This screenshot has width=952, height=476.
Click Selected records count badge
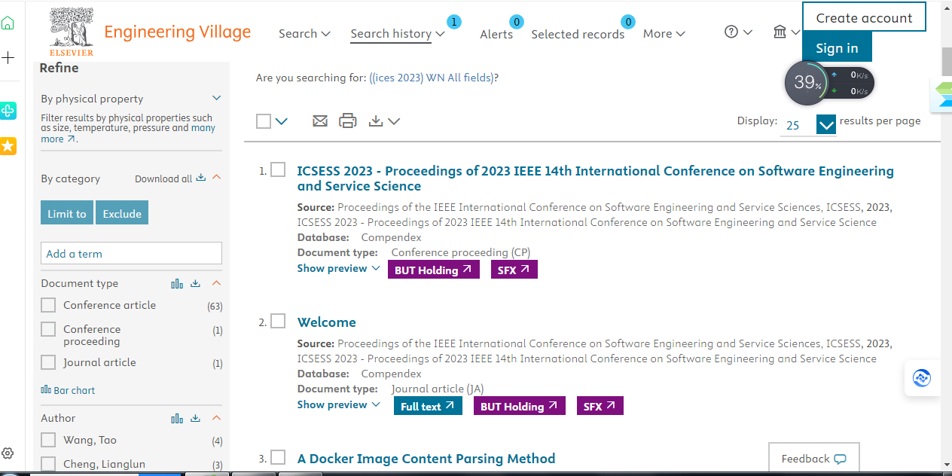point(628,22)
